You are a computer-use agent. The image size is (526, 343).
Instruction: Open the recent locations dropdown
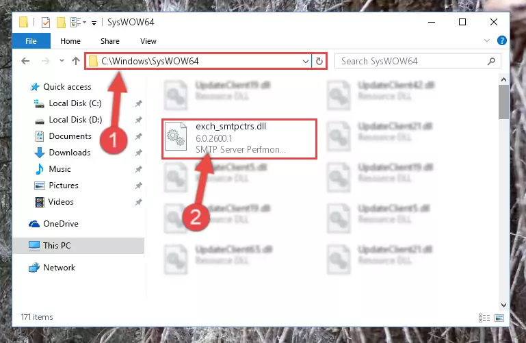pyautogui.click(x=62, y=61)
